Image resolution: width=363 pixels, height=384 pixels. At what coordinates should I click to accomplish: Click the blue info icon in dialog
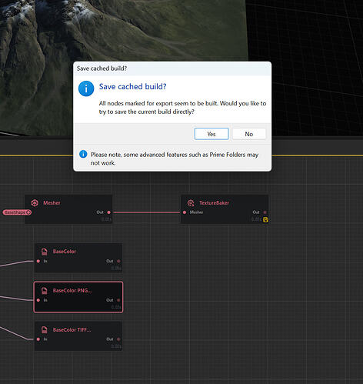[x=86, y=88]
